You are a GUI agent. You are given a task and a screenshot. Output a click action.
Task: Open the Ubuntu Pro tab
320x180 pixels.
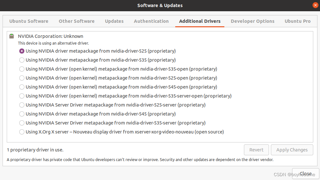[298, 21]
